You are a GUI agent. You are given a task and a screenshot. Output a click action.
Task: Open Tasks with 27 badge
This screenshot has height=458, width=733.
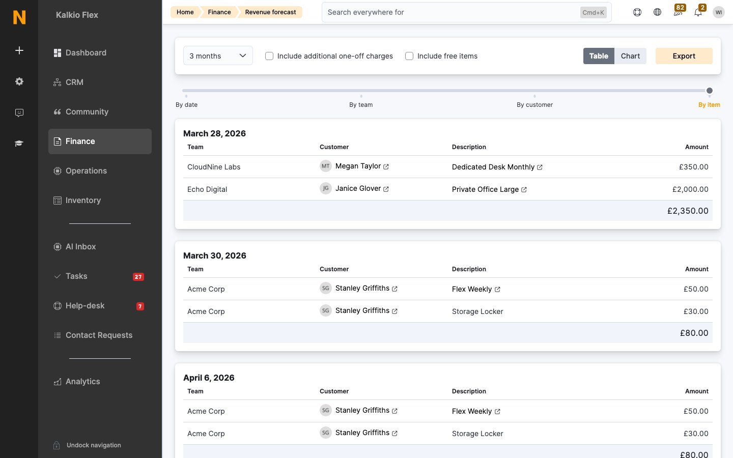point(100,276)
